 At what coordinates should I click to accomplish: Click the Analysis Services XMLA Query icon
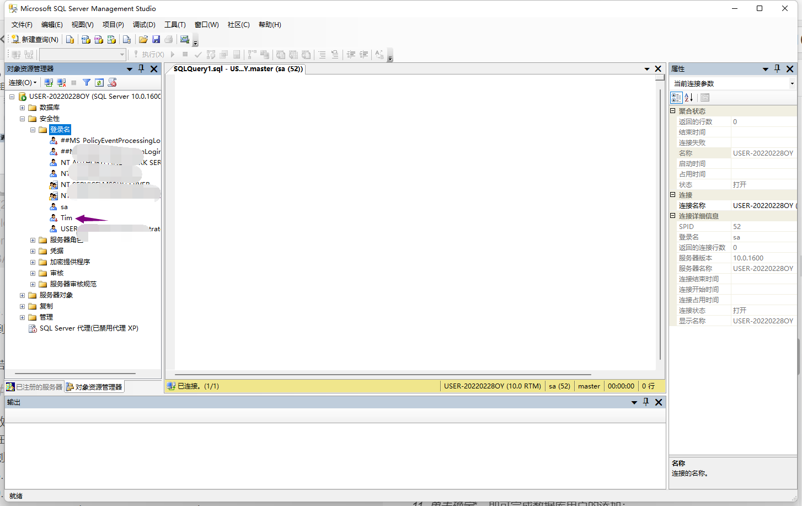pyautogui.click(x=111, y=39)
